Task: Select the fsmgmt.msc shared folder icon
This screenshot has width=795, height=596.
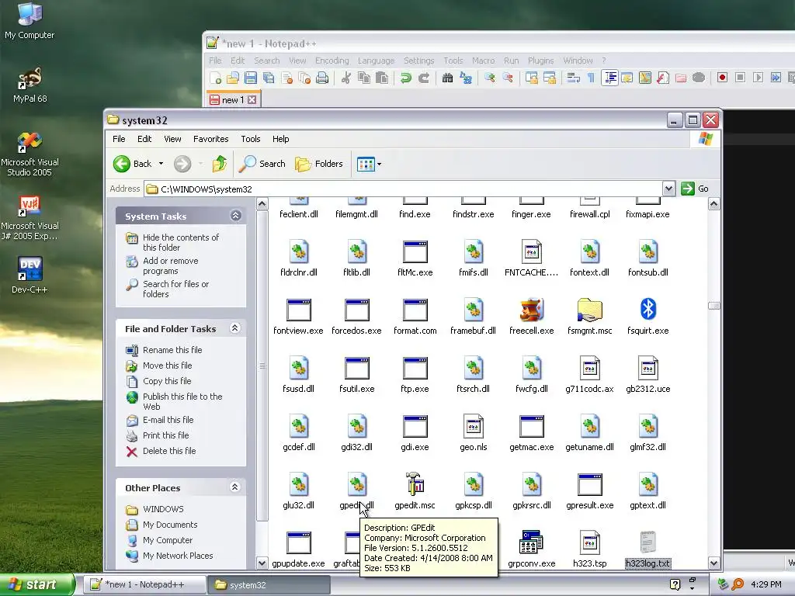Action: 590,310
